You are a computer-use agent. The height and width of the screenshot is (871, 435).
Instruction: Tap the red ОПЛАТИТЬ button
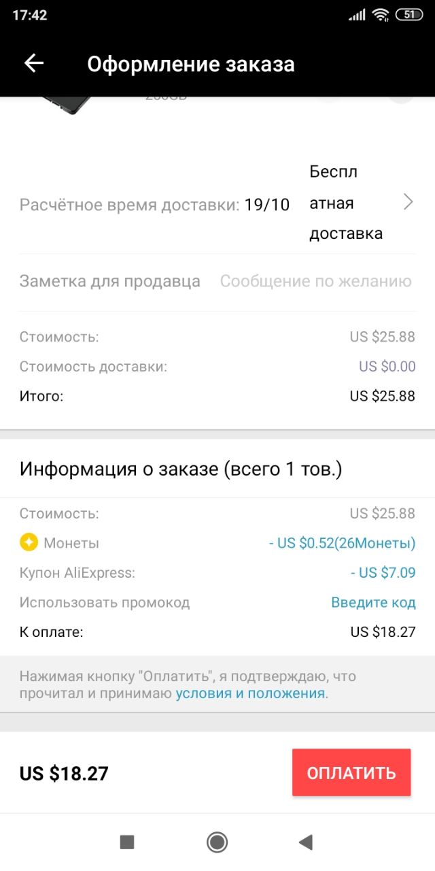[351, 772]
